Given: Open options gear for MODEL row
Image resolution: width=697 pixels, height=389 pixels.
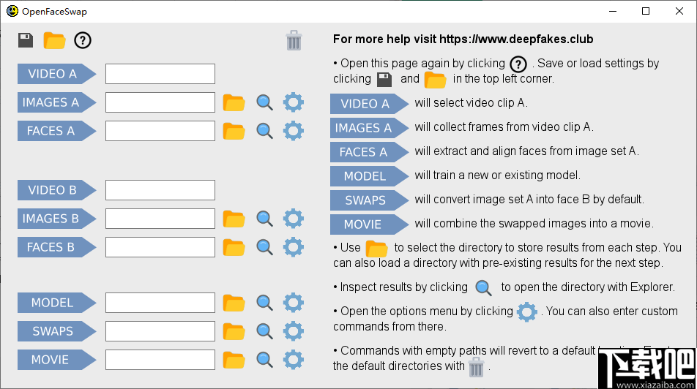Looking at the screenshot, I should pyautogui.click(x=294, y=302).
